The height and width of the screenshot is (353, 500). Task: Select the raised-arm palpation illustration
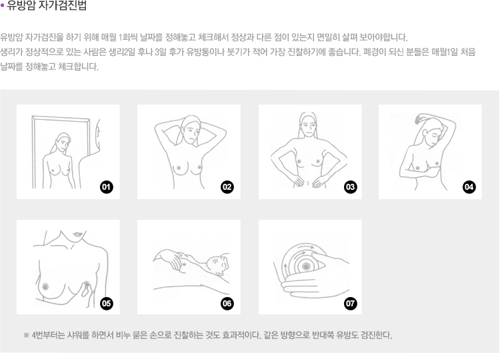coord(430,152)
